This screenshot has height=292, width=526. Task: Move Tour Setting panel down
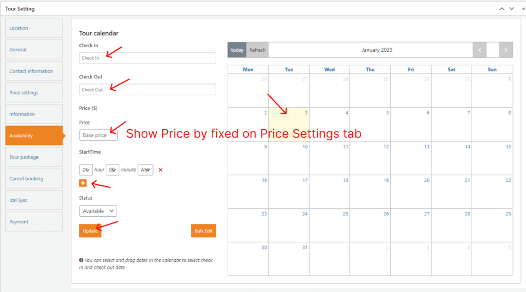coord(511,9)
